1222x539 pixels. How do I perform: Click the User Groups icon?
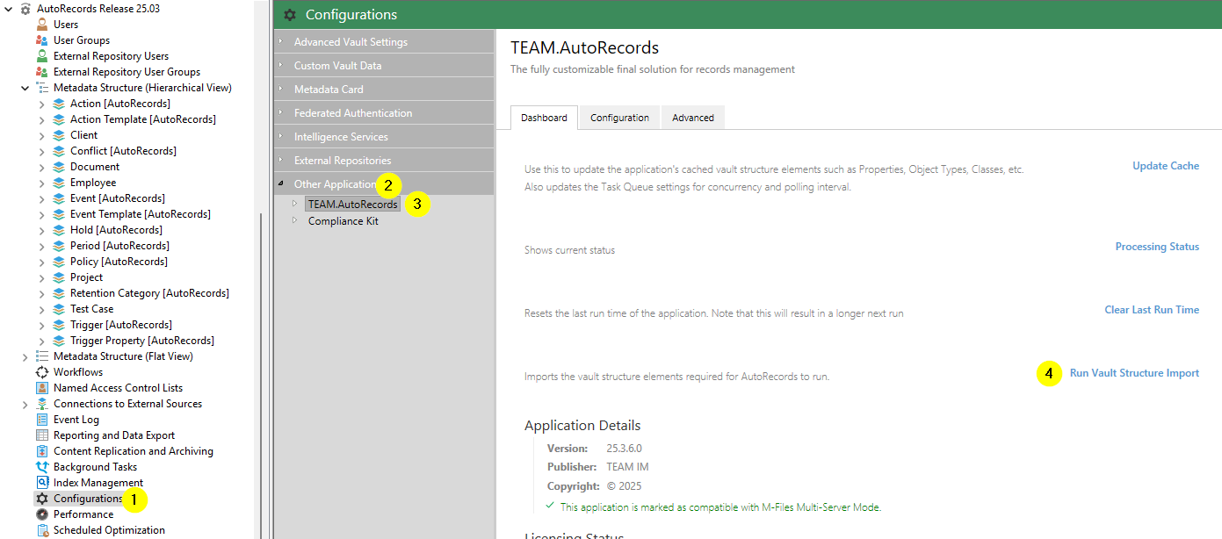coord(42,40)
